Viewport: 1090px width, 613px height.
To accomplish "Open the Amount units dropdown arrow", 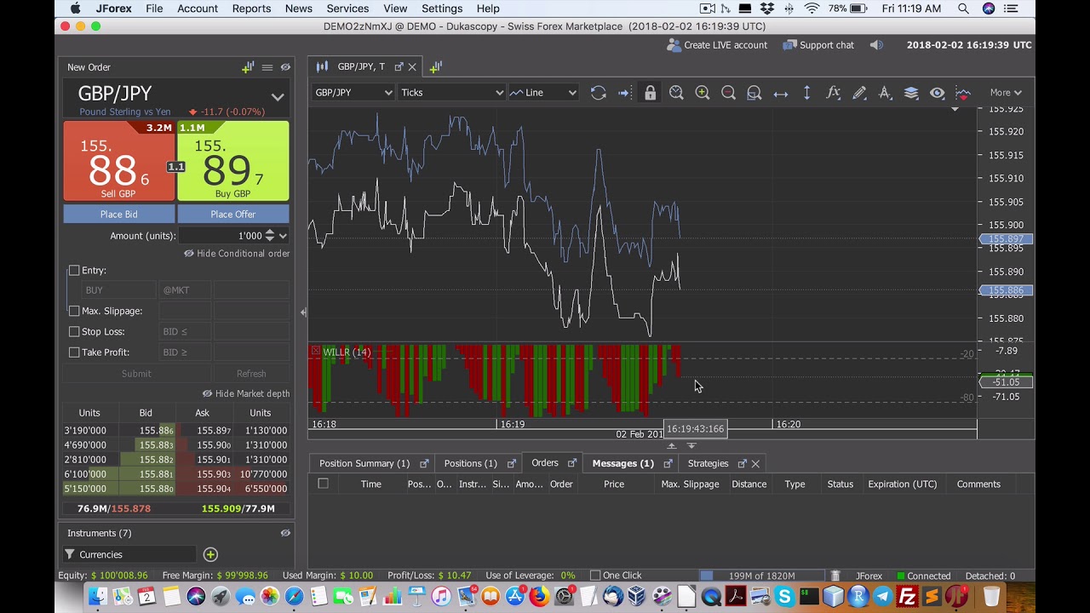I will click(x=283, y=236).
